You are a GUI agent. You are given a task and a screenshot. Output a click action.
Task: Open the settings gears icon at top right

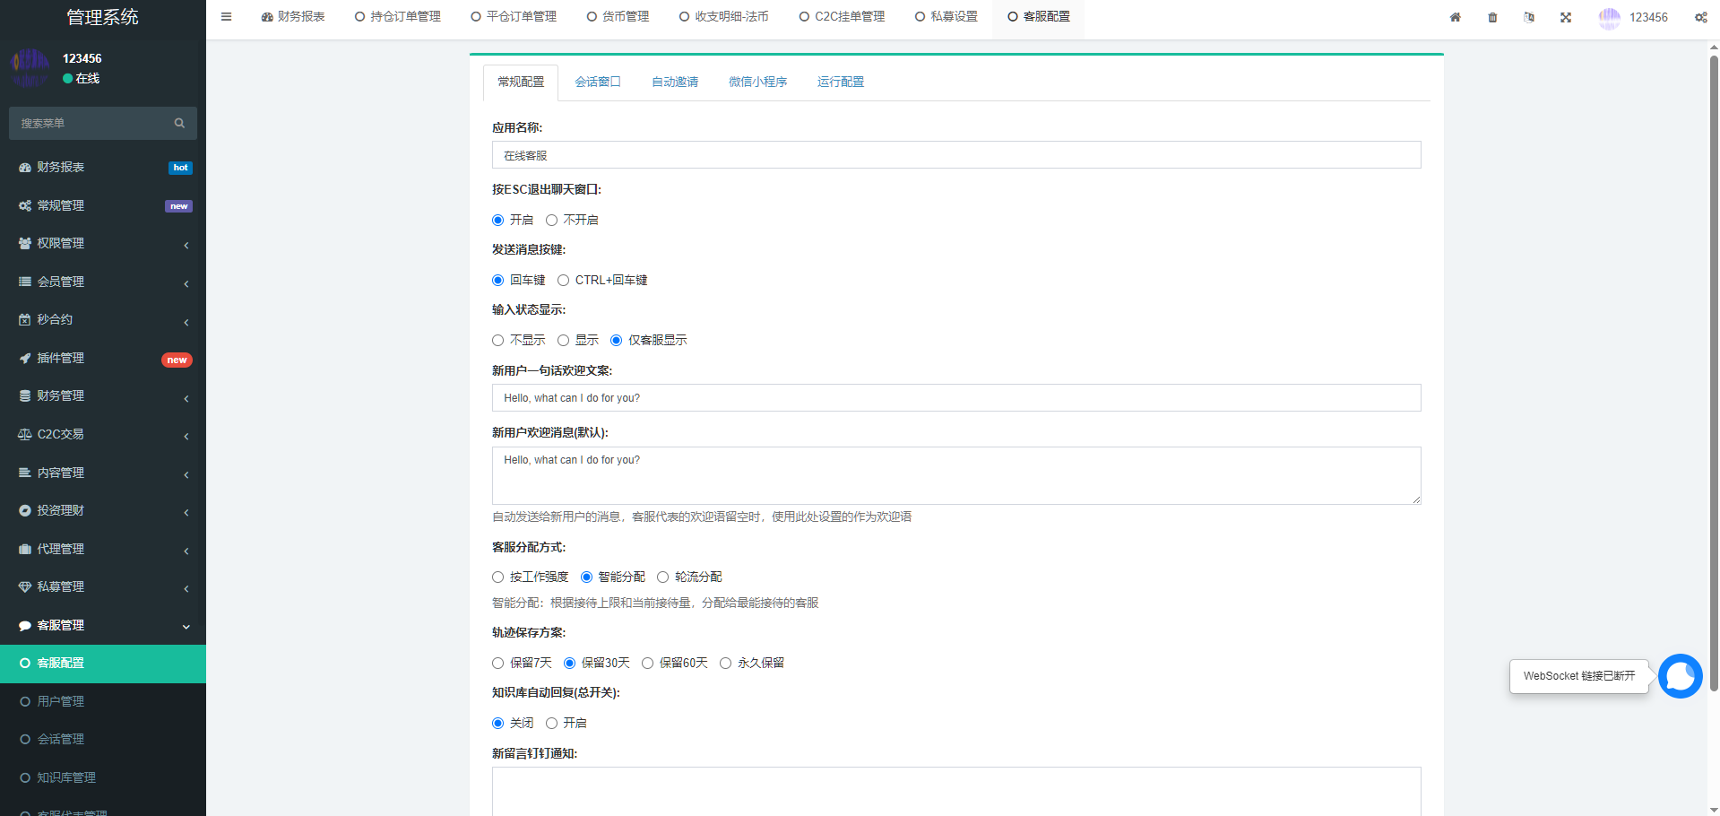(1700, 17)
